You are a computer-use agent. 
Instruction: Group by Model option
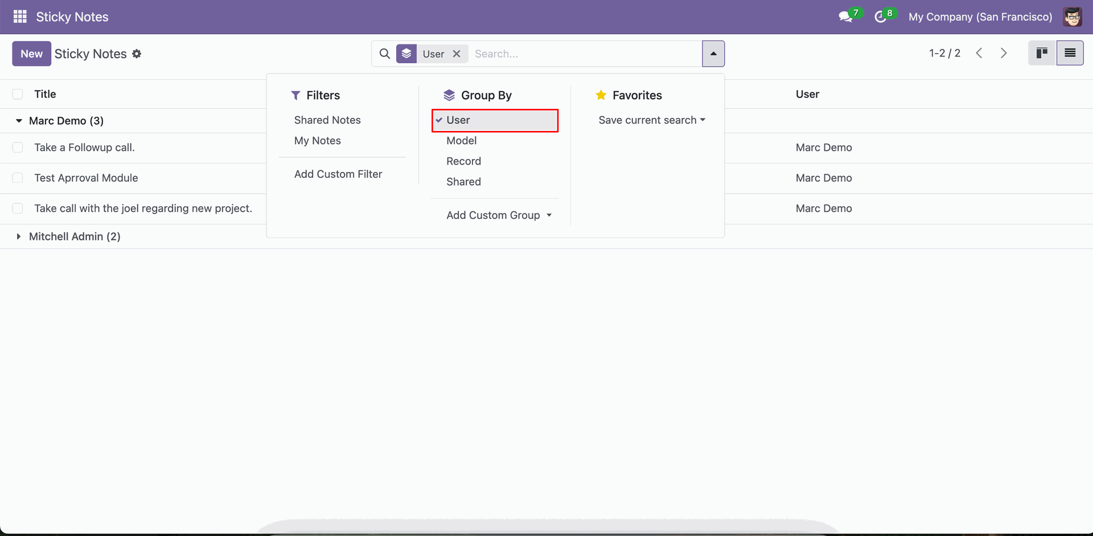[x=461, y=141]
